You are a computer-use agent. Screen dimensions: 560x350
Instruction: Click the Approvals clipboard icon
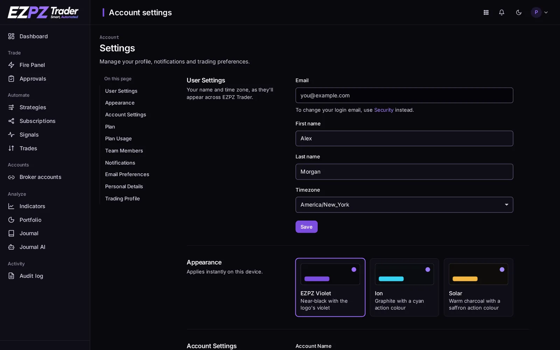click(x=11, y=79)
